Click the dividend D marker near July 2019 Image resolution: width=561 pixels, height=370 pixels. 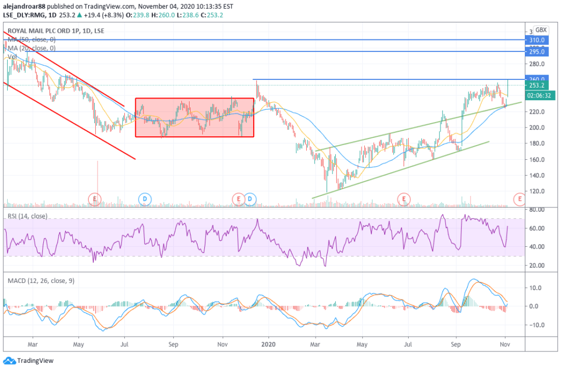pyautogui.click(x=145, y=198)
